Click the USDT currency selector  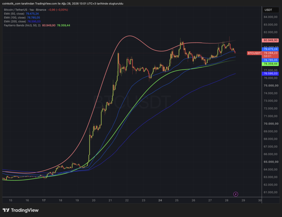coord(270,10)
